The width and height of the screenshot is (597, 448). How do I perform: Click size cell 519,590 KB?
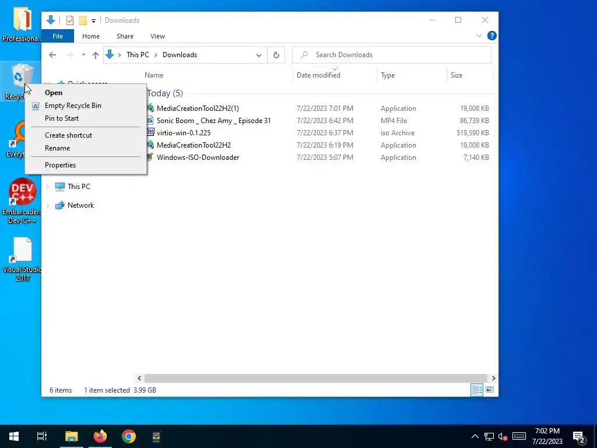pyautogui.click(x=472, y=133)
